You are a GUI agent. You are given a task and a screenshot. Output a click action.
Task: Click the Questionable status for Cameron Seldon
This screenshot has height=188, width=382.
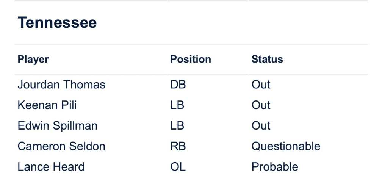tap(286, 146)
